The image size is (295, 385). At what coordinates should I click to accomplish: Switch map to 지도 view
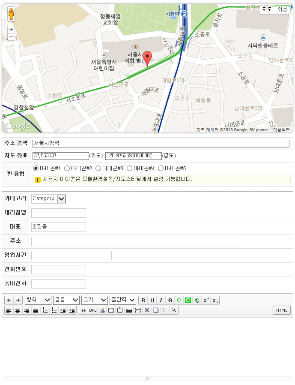267,9
